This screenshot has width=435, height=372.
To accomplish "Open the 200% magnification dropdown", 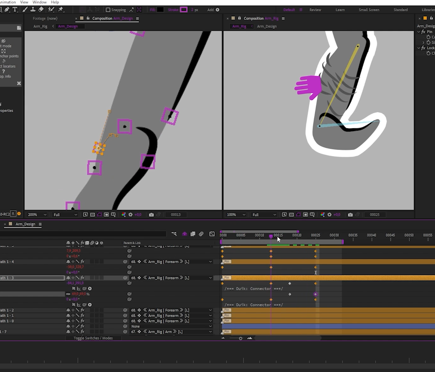I will [37, 214].
